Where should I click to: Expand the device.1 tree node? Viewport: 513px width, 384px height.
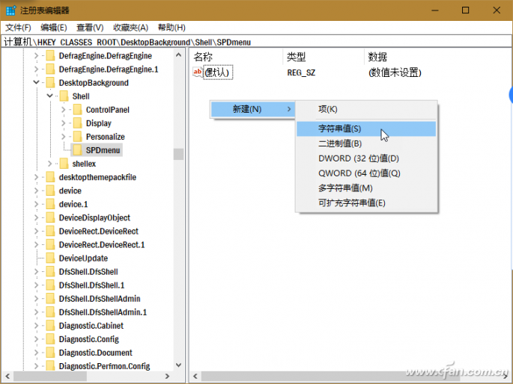(36, 204)
